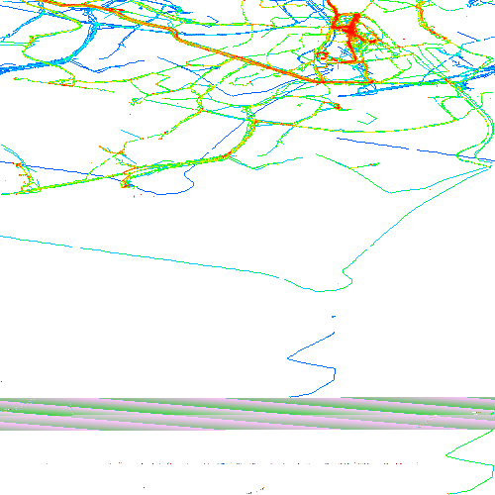Image resolution: width=495 pixels, height=495 pixels.
Task: Click the dotted colored pixel row near bottom
Action: [231, 463]
